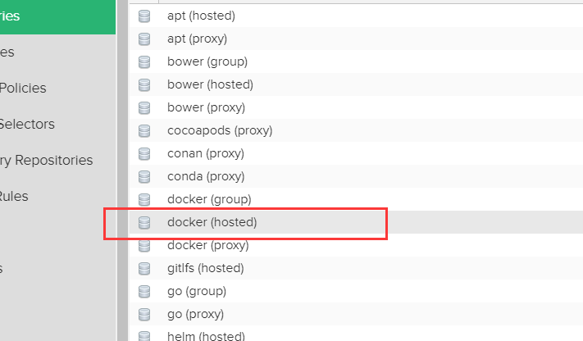
Task: Go to Content Selectors in the sidebar
Action: 27,124
